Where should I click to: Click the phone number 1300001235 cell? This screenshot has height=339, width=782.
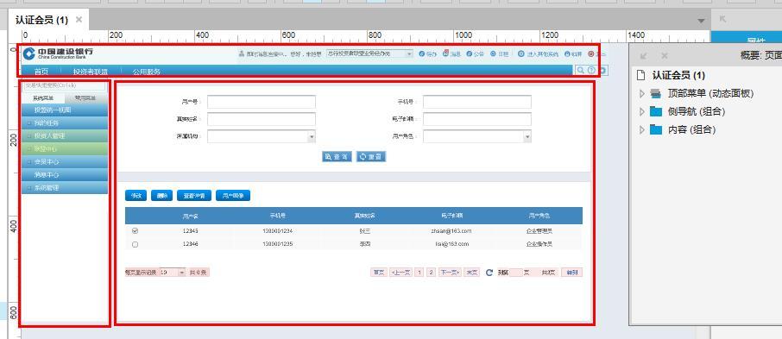coord(277,244)
